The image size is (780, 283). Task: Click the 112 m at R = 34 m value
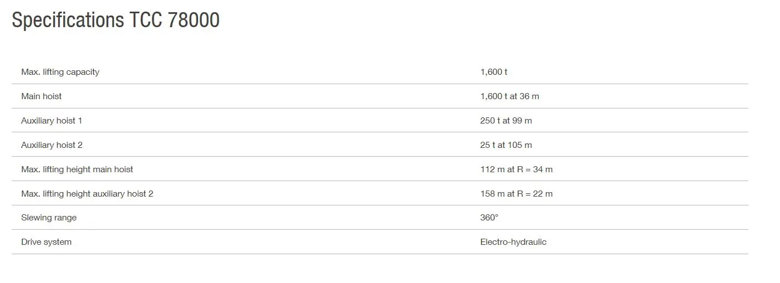pos(516,169)
